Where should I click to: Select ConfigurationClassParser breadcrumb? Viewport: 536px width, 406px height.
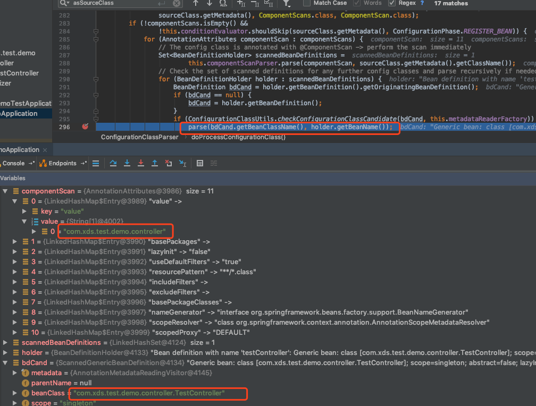click(x=139, y=137)
